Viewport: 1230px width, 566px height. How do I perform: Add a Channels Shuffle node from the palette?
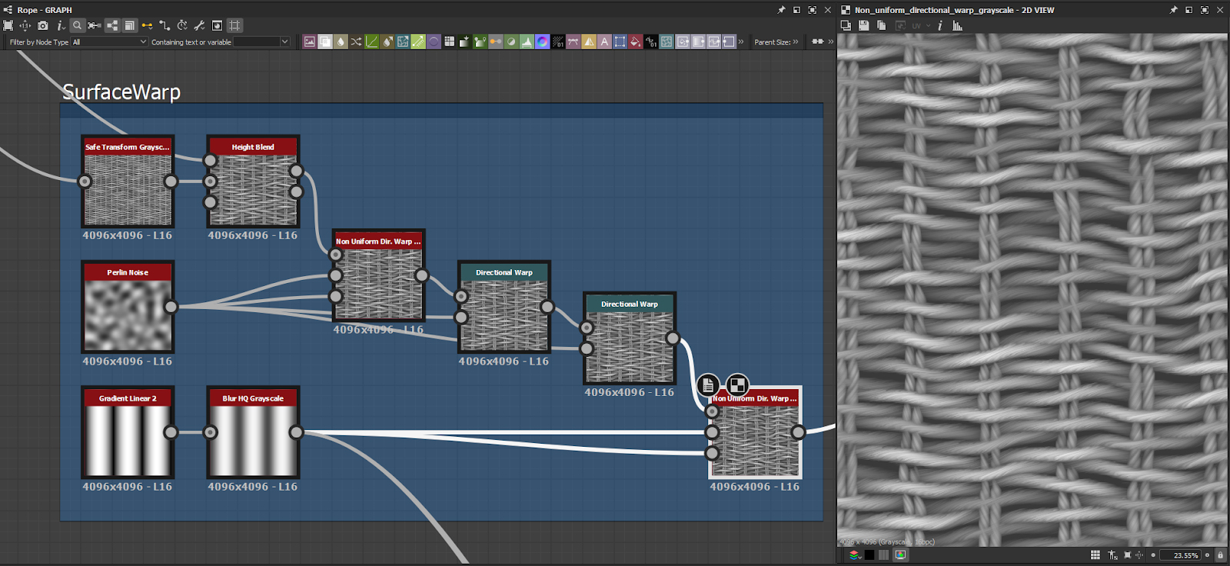356,42
